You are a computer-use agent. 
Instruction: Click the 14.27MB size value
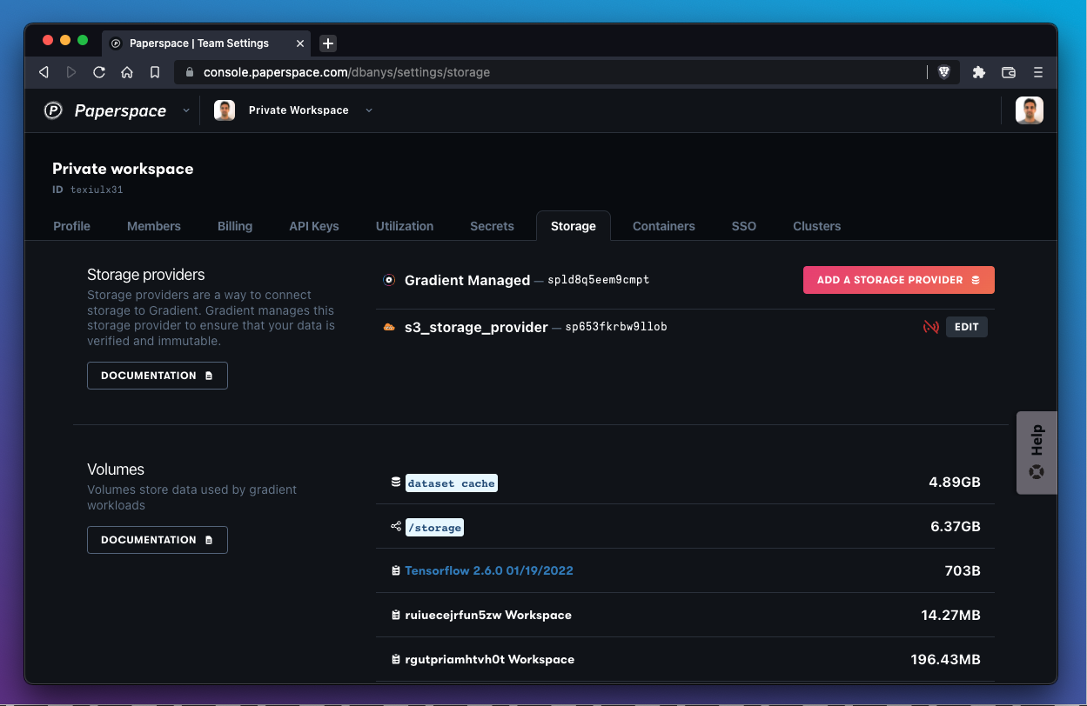pyautogui.click(x=951, y=615)
